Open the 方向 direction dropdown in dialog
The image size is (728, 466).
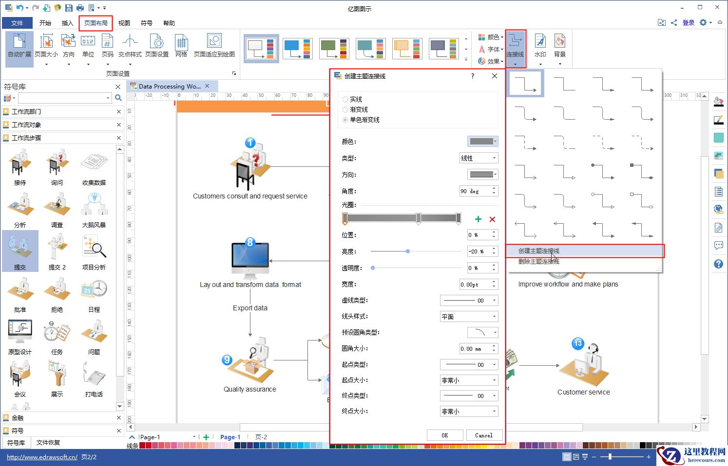point(483,175)
